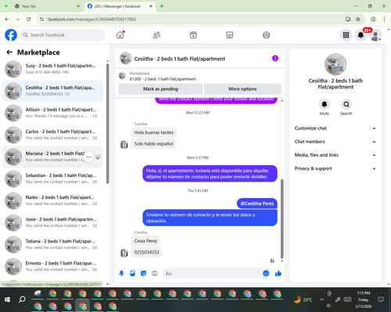Viewport: 391px width, 312px height.
Task: Open the Tatiana conversation
Action: pyautogui.click(x=52, y=244)
